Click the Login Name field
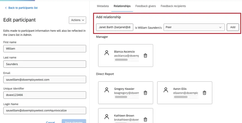The width and height of the screenshot is (242, 123). (45, 110)
